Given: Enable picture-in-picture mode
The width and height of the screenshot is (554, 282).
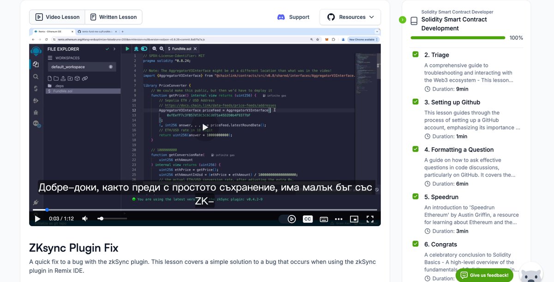Looking at the screenshot, I should 354,219.
